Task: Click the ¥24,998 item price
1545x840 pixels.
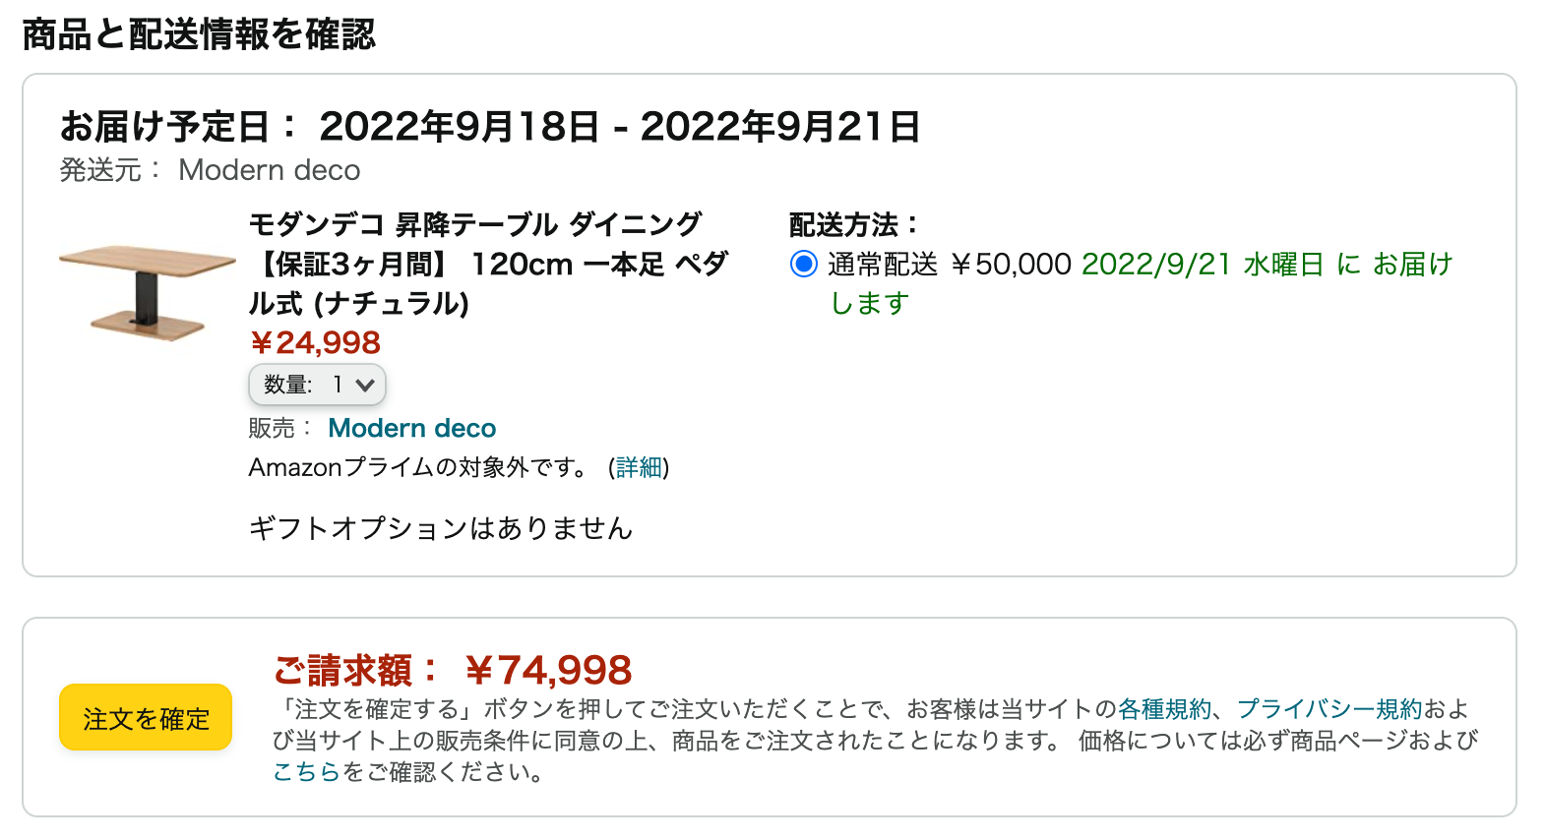Action: coord(315,342)
